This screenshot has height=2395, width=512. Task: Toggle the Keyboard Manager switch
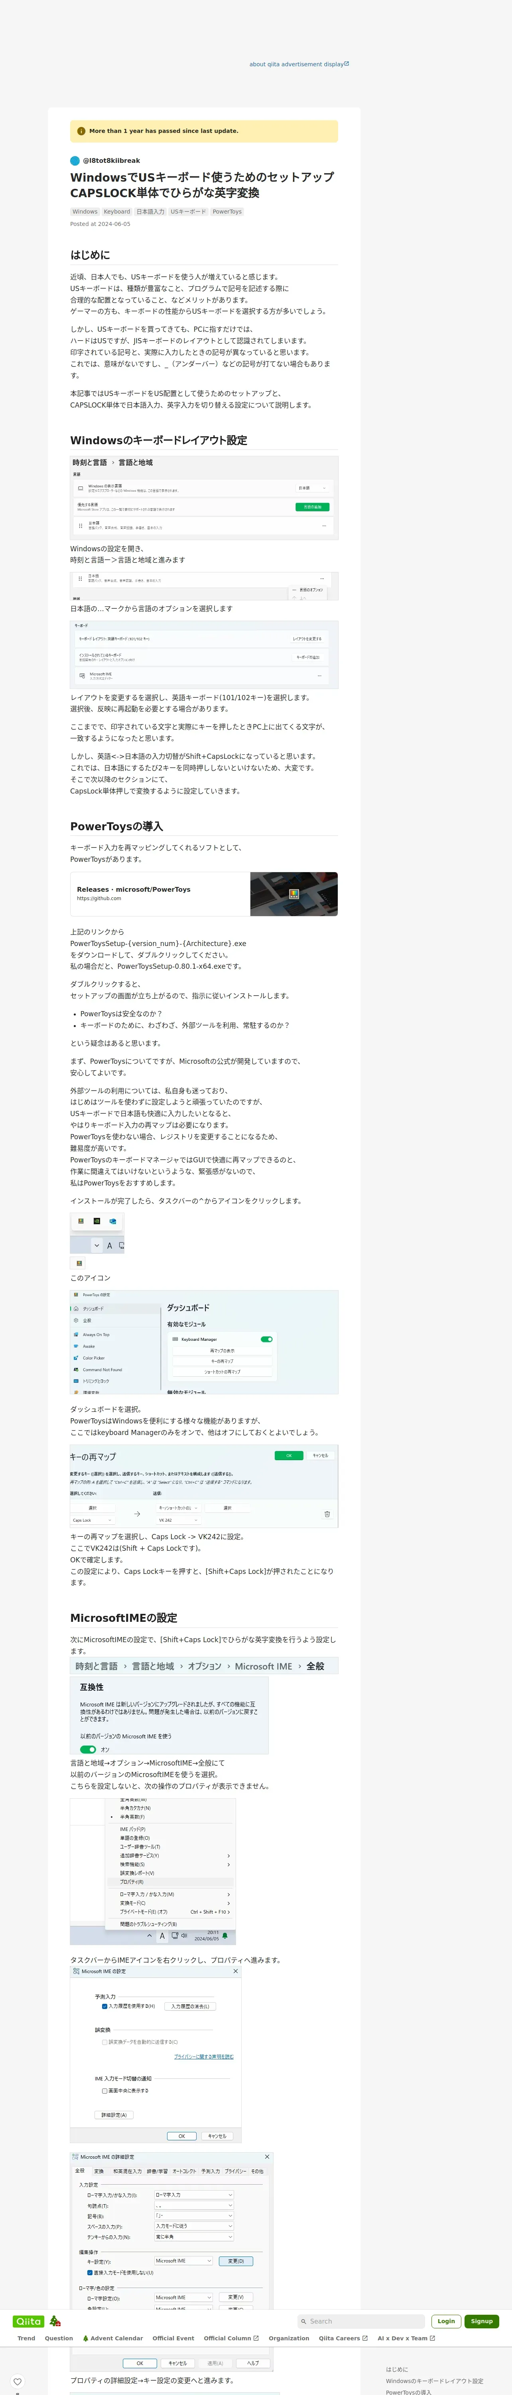(x=267, y=1339)
